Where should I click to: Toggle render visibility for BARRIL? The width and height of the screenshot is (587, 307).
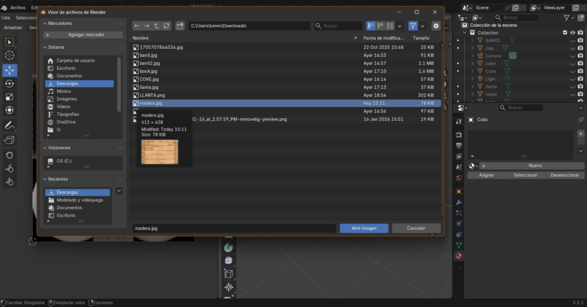580,41
